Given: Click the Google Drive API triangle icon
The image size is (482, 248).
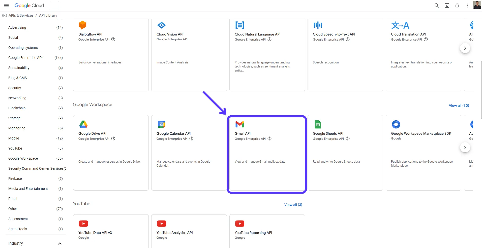Looking at the screenshot, I should click(x=83, y=124).
